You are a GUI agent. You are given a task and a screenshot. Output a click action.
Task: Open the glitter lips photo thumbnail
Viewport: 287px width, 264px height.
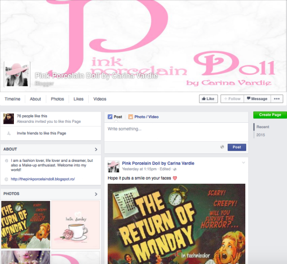(x=26, y=257)
